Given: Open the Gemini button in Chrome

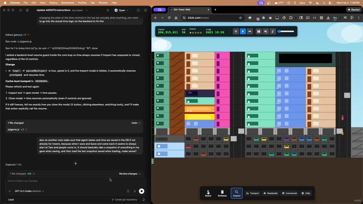Looking at the screenshot, I should tap(353, 10).
